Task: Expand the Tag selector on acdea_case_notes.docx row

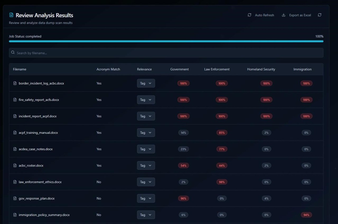Action: click(x=146, y=149)
